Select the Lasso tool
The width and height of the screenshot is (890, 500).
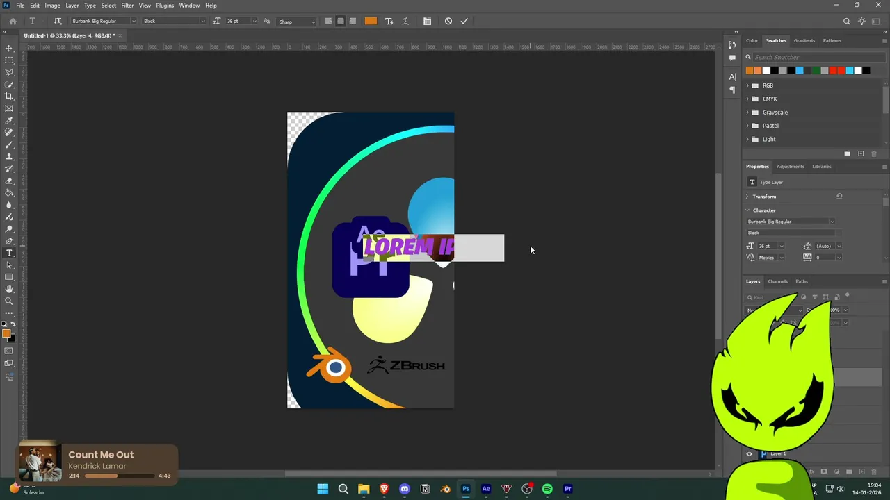tap(9, 72)
